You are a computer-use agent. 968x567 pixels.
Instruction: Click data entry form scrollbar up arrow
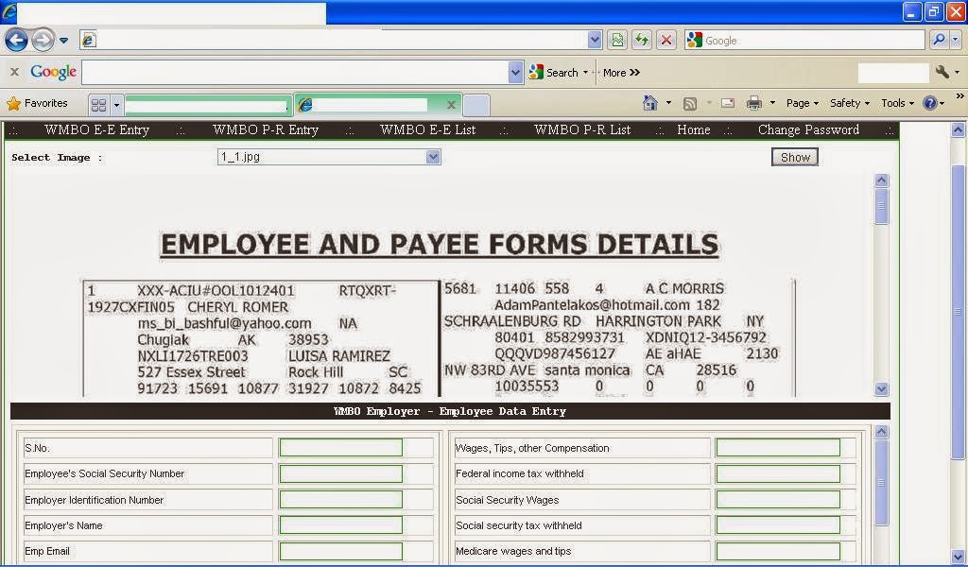coord(882,432)
